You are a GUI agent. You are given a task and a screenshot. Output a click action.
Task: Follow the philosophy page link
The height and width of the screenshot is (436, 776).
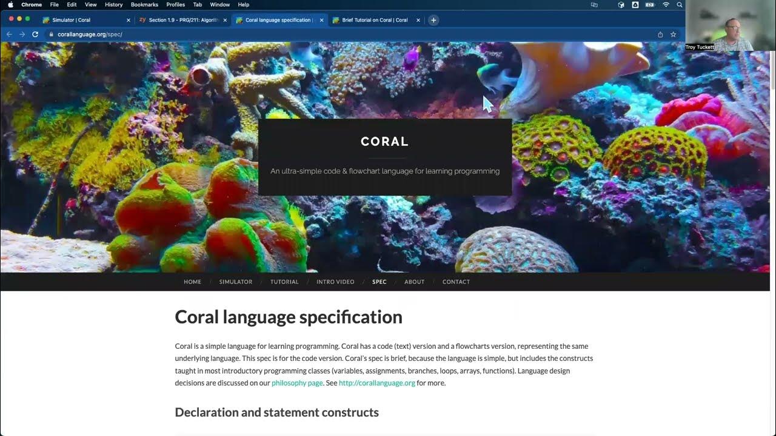pyautogui.click(x=297, y=383)
